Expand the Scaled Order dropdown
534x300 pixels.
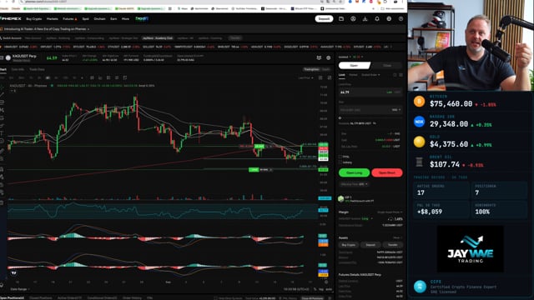click(370, 75)
